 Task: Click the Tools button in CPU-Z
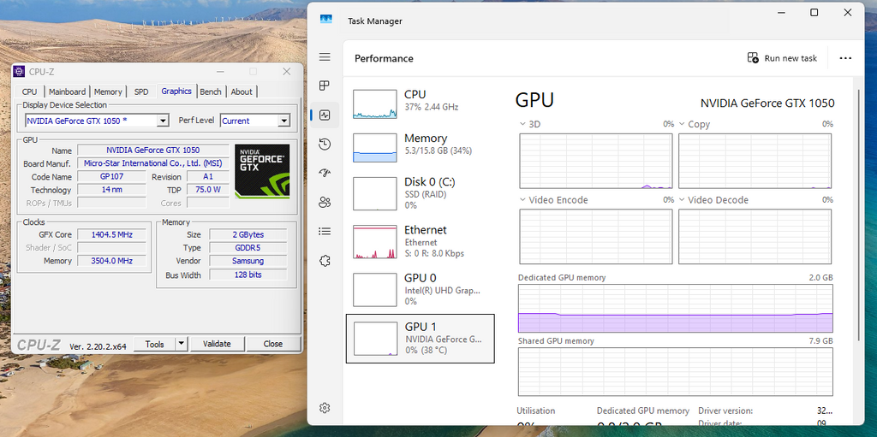tap(155, 344)
